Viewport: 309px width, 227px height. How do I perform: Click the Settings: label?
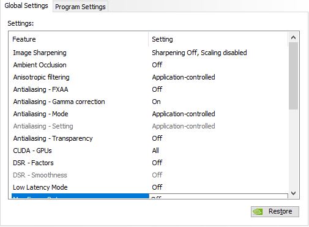pyautogui.click(x=21, y=23)
